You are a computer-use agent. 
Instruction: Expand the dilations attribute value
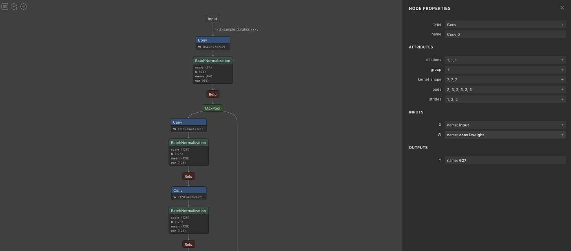pos(562,59)
